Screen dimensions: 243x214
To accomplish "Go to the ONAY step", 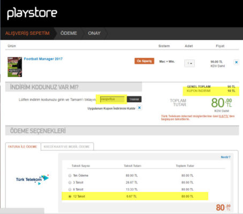I will [94, 33].
